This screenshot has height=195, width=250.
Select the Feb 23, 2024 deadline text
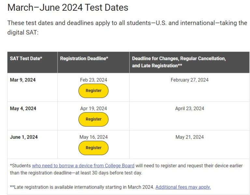pos(94,80)
